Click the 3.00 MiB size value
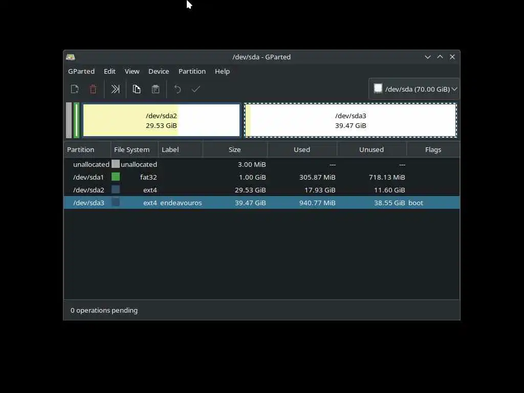 [252, 164]
